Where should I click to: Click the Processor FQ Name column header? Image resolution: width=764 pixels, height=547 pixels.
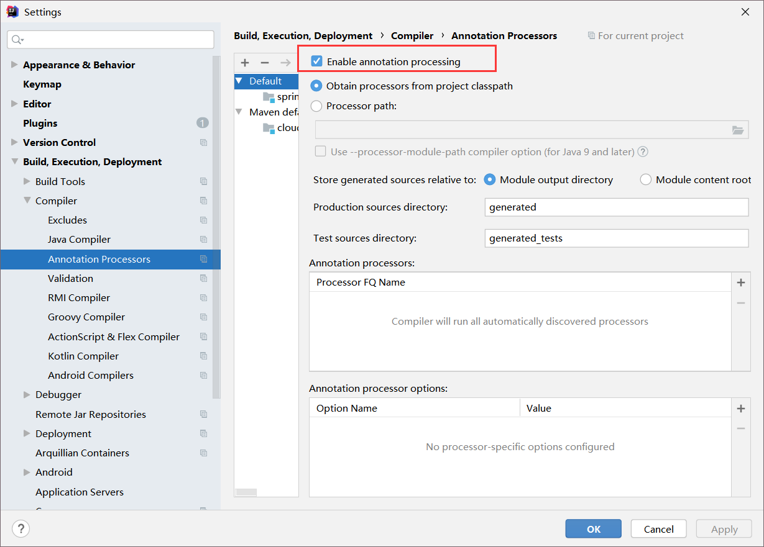tap(520, 283)
